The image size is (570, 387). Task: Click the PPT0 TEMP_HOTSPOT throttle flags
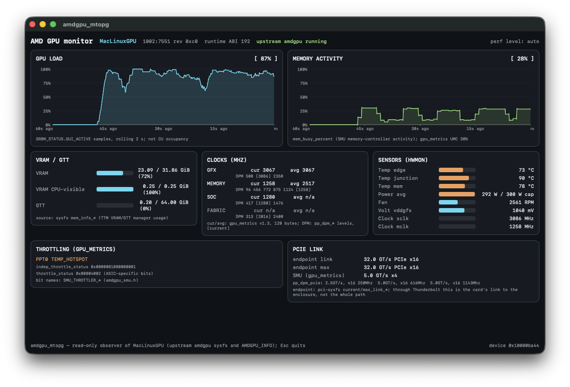pos(62,259)
